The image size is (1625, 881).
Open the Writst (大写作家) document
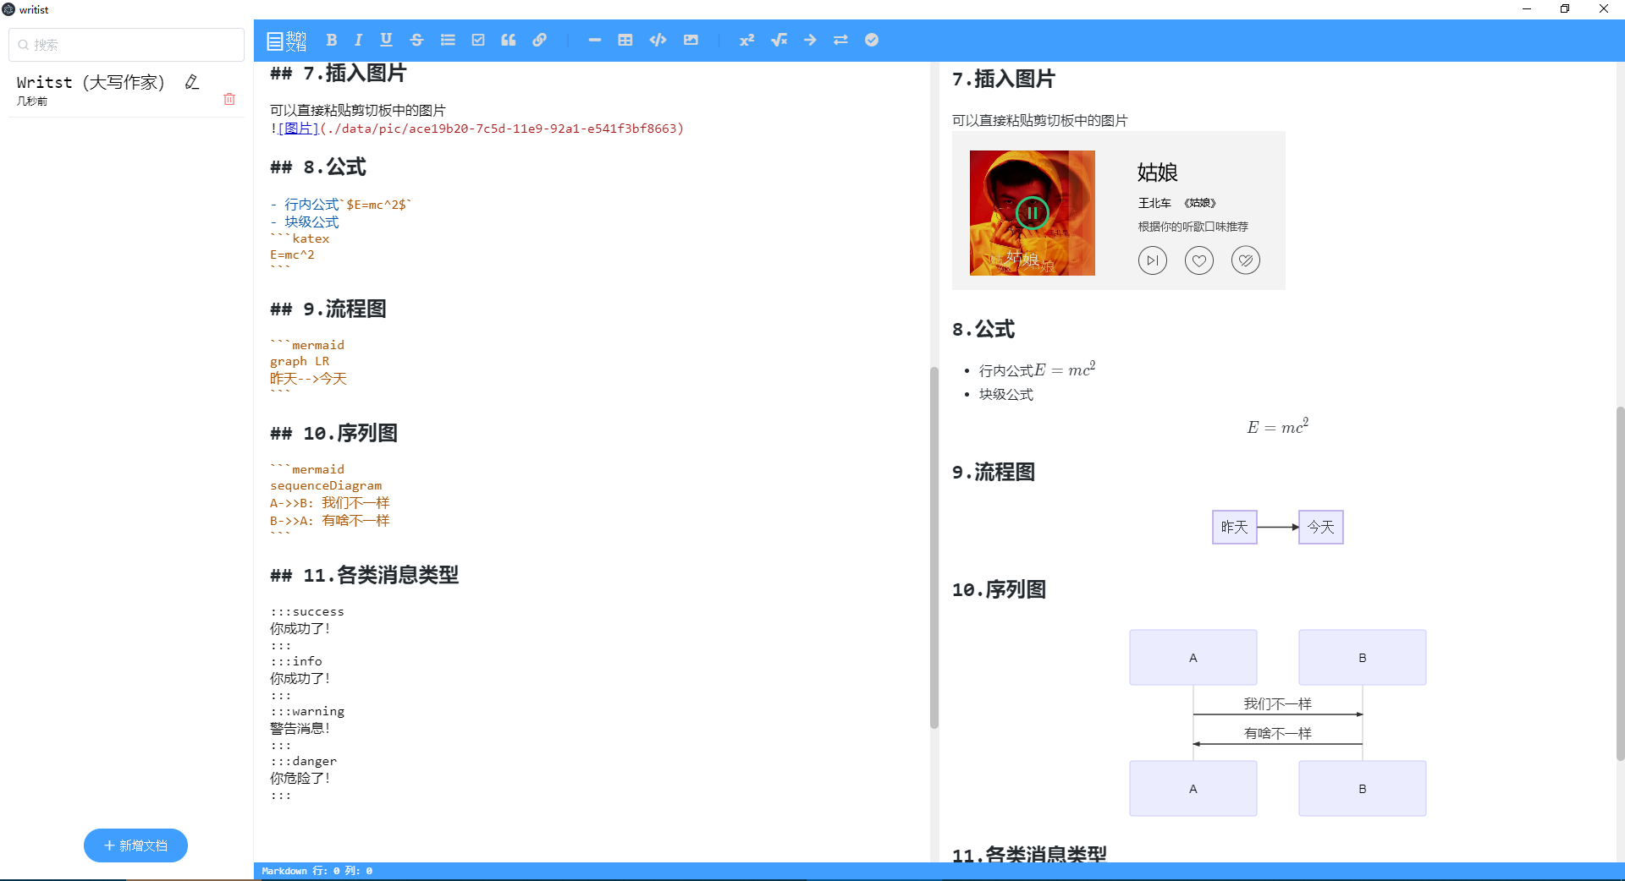(x=91, y=82)
